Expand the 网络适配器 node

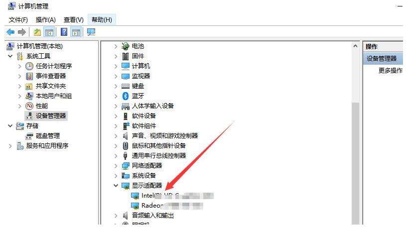(x=116, y=165)
